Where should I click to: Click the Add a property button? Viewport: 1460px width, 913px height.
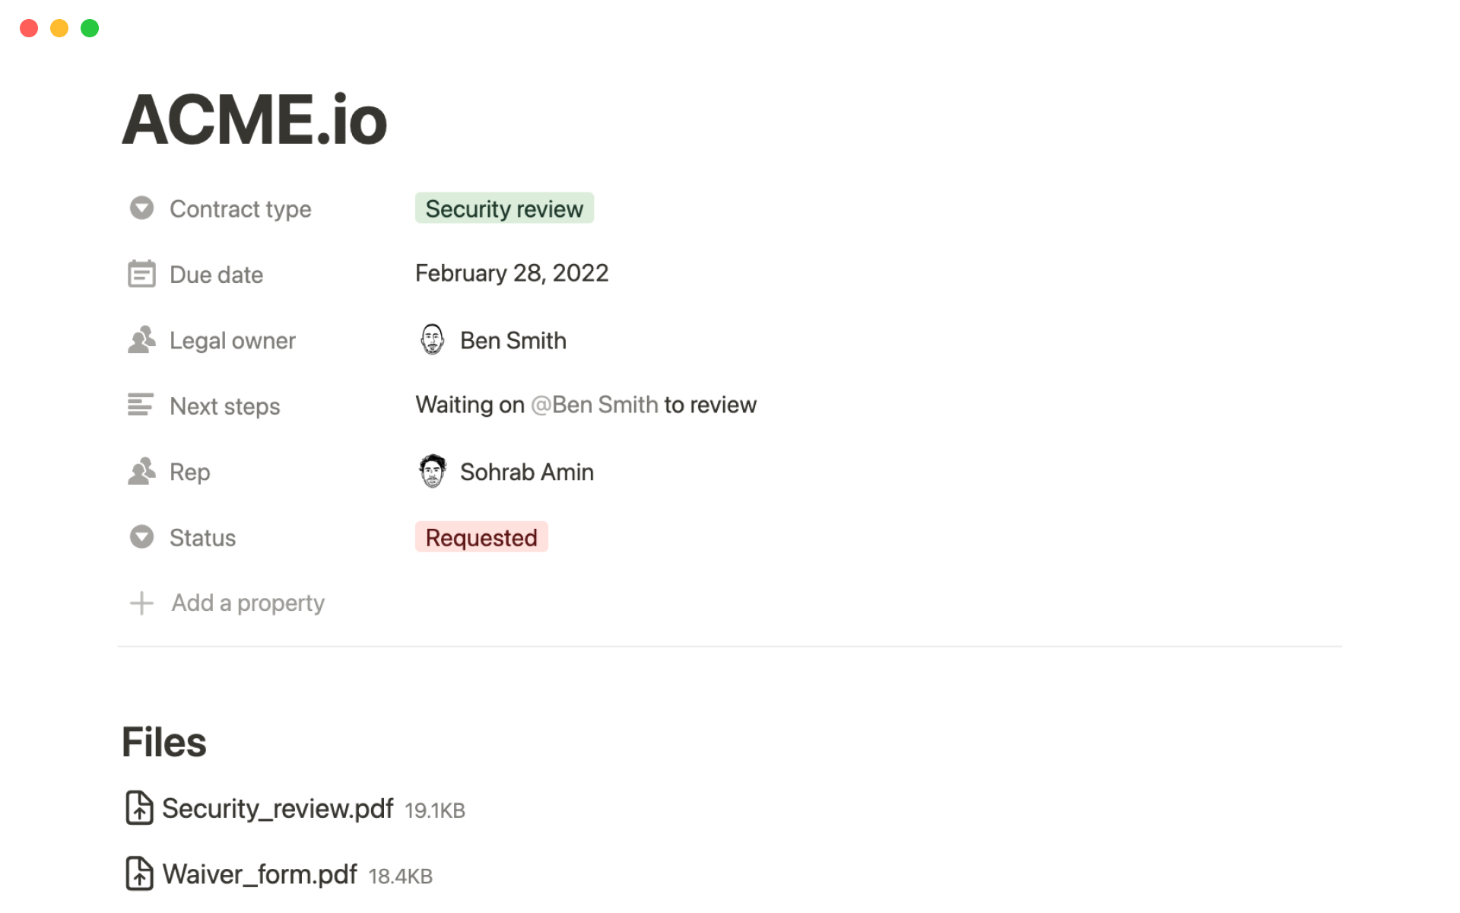248,603
